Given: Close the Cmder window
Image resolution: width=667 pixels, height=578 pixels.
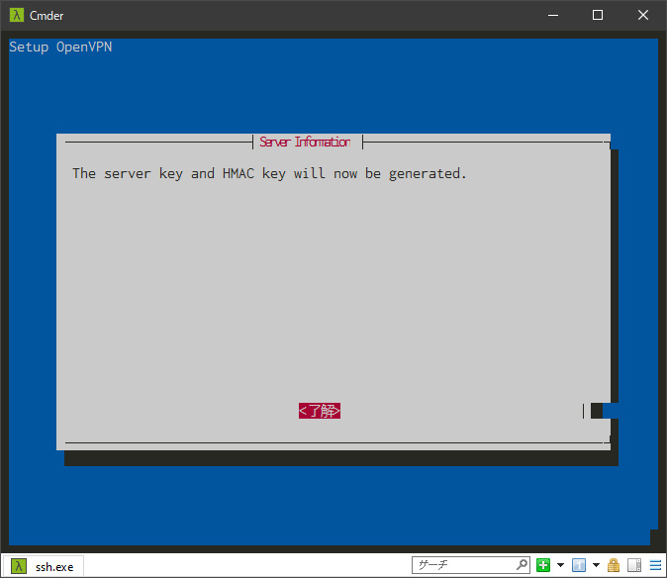Looking at the screenshot, I should (643, 15).
